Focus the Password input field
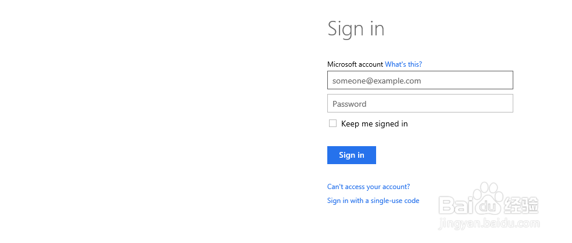This screenshot has height=243, width=572. coord(420,104)
